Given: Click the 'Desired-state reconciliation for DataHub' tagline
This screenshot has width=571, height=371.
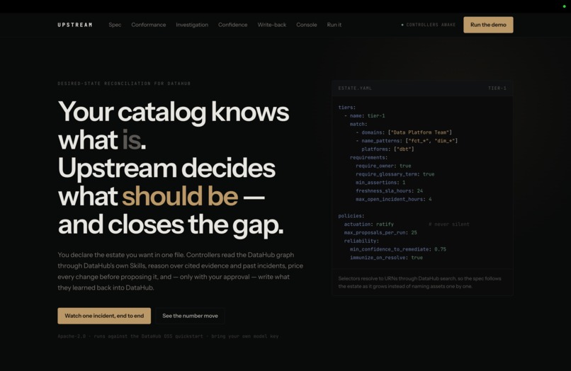Looking at the screenshot, I should (124, 84).
